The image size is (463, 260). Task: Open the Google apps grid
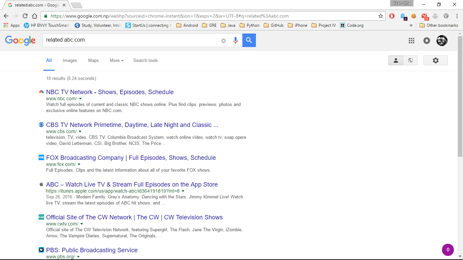coord(411,41)
